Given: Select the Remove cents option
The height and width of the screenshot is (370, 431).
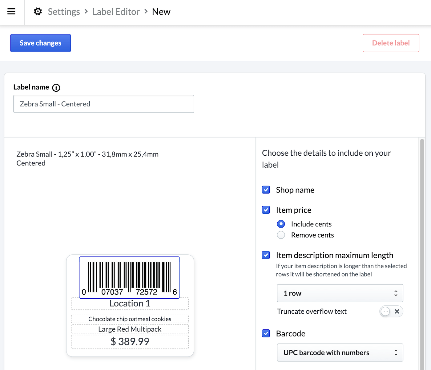Looking at the screenshot, I should point(281,235).
